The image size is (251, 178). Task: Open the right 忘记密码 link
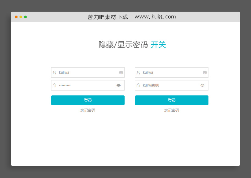(x=171, y=110)
